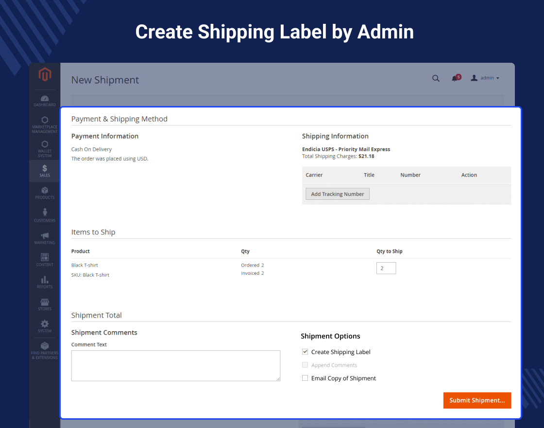Click the Qty to Ship field
544x428 pixels.
(386, 268)
